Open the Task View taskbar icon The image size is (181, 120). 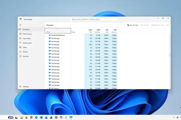coord(16,118)
